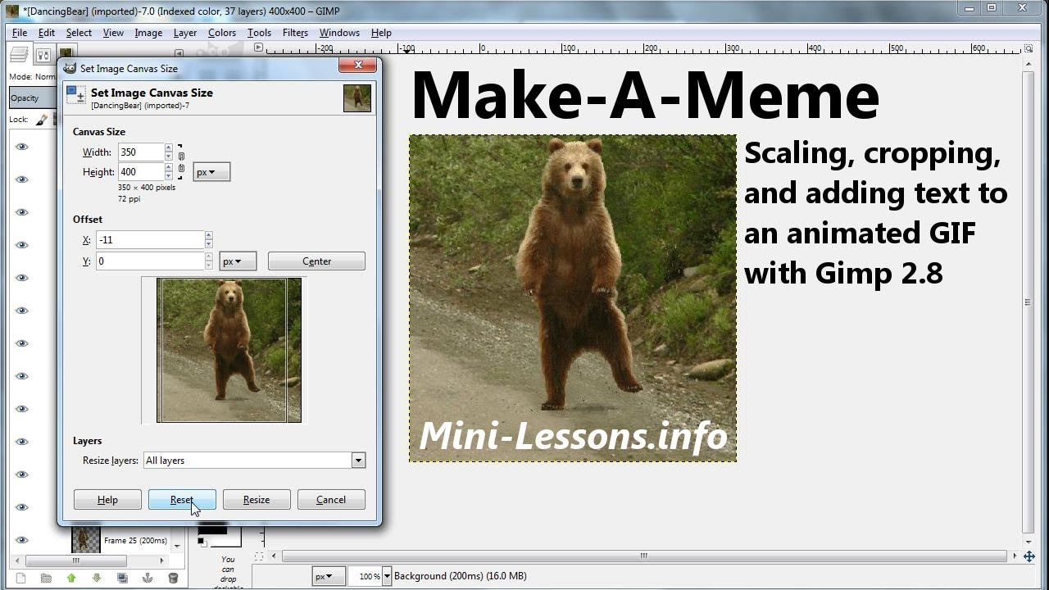Open the Layers dockable tab

pyautogui.click(x=19, y=54)
